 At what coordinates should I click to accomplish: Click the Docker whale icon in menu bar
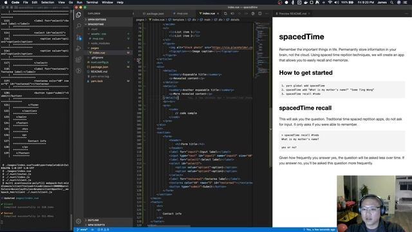[306, 3]
